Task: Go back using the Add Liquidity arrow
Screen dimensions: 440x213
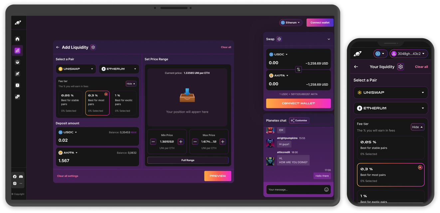Action: [x=58, y=47]
